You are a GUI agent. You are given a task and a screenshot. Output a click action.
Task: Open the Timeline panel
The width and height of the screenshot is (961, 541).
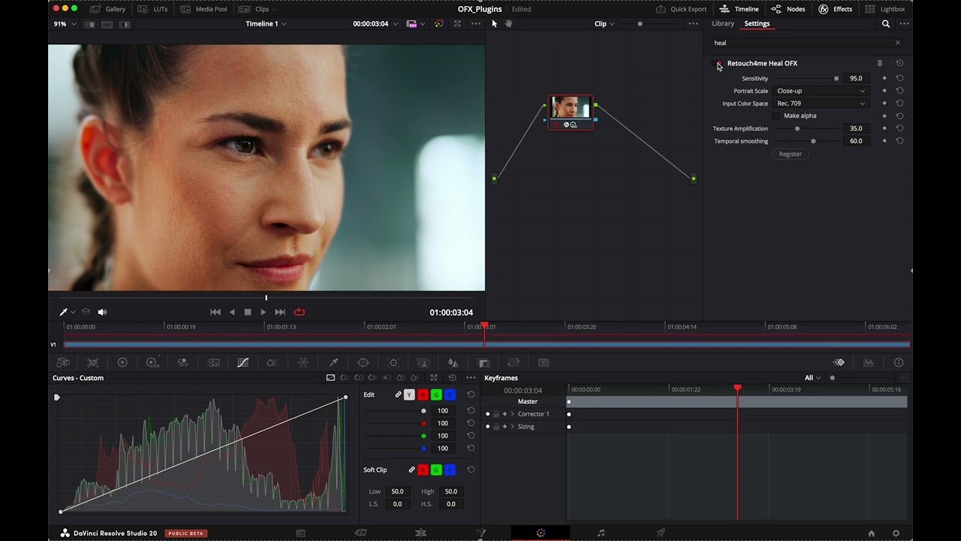(x=739, y=9)
